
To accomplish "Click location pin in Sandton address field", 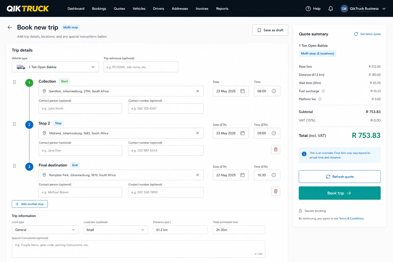I will (44, 91).
